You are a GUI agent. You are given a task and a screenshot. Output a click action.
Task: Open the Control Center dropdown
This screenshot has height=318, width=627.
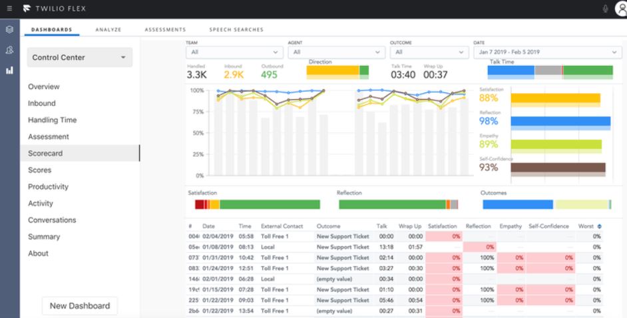click(x=80, y=57)
